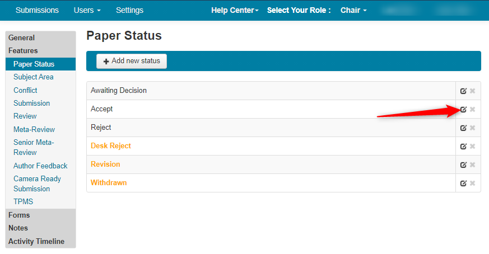Click the edit icon for Accept status

point(463,110)
